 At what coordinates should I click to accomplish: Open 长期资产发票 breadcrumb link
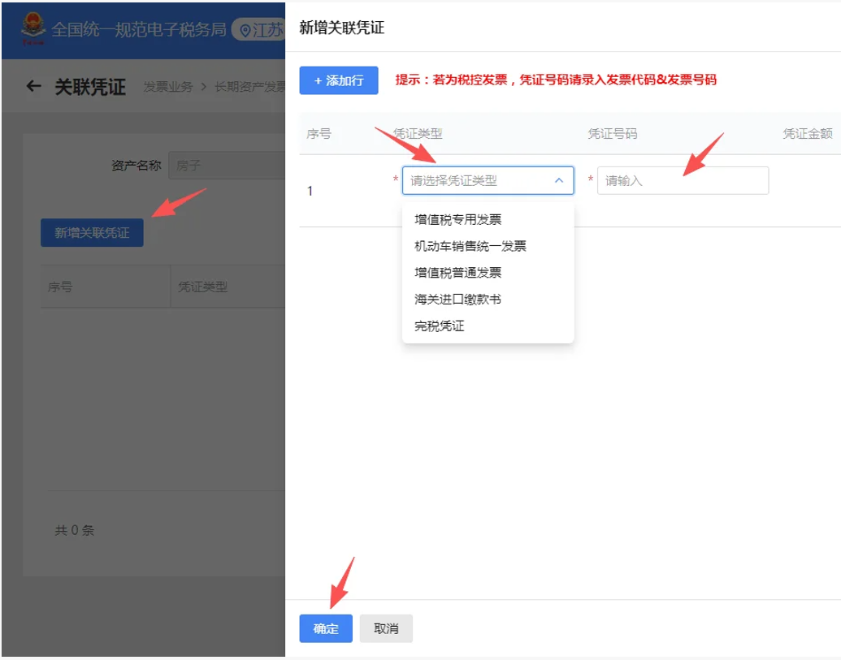tap(249, 87)
